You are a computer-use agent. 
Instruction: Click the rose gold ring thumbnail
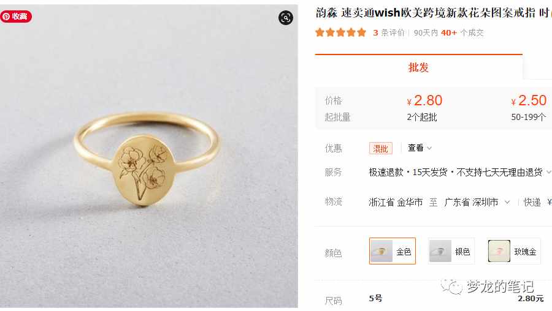499,251
